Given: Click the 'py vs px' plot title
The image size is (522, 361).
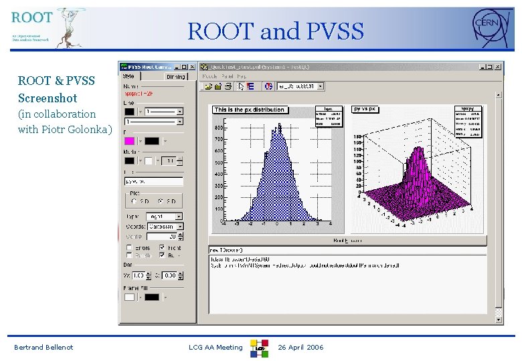Looking at the screenshot, I should (365, 109).
